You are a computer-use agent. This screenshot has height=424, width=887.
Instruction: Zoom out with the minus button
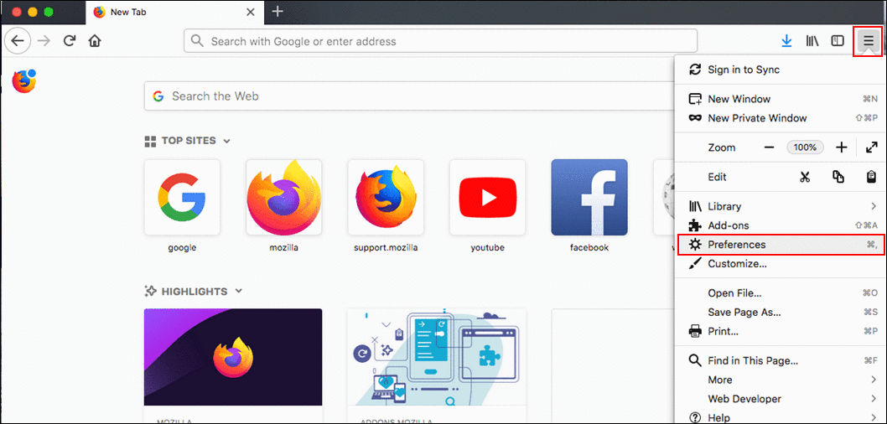click(x=769, y=147)
